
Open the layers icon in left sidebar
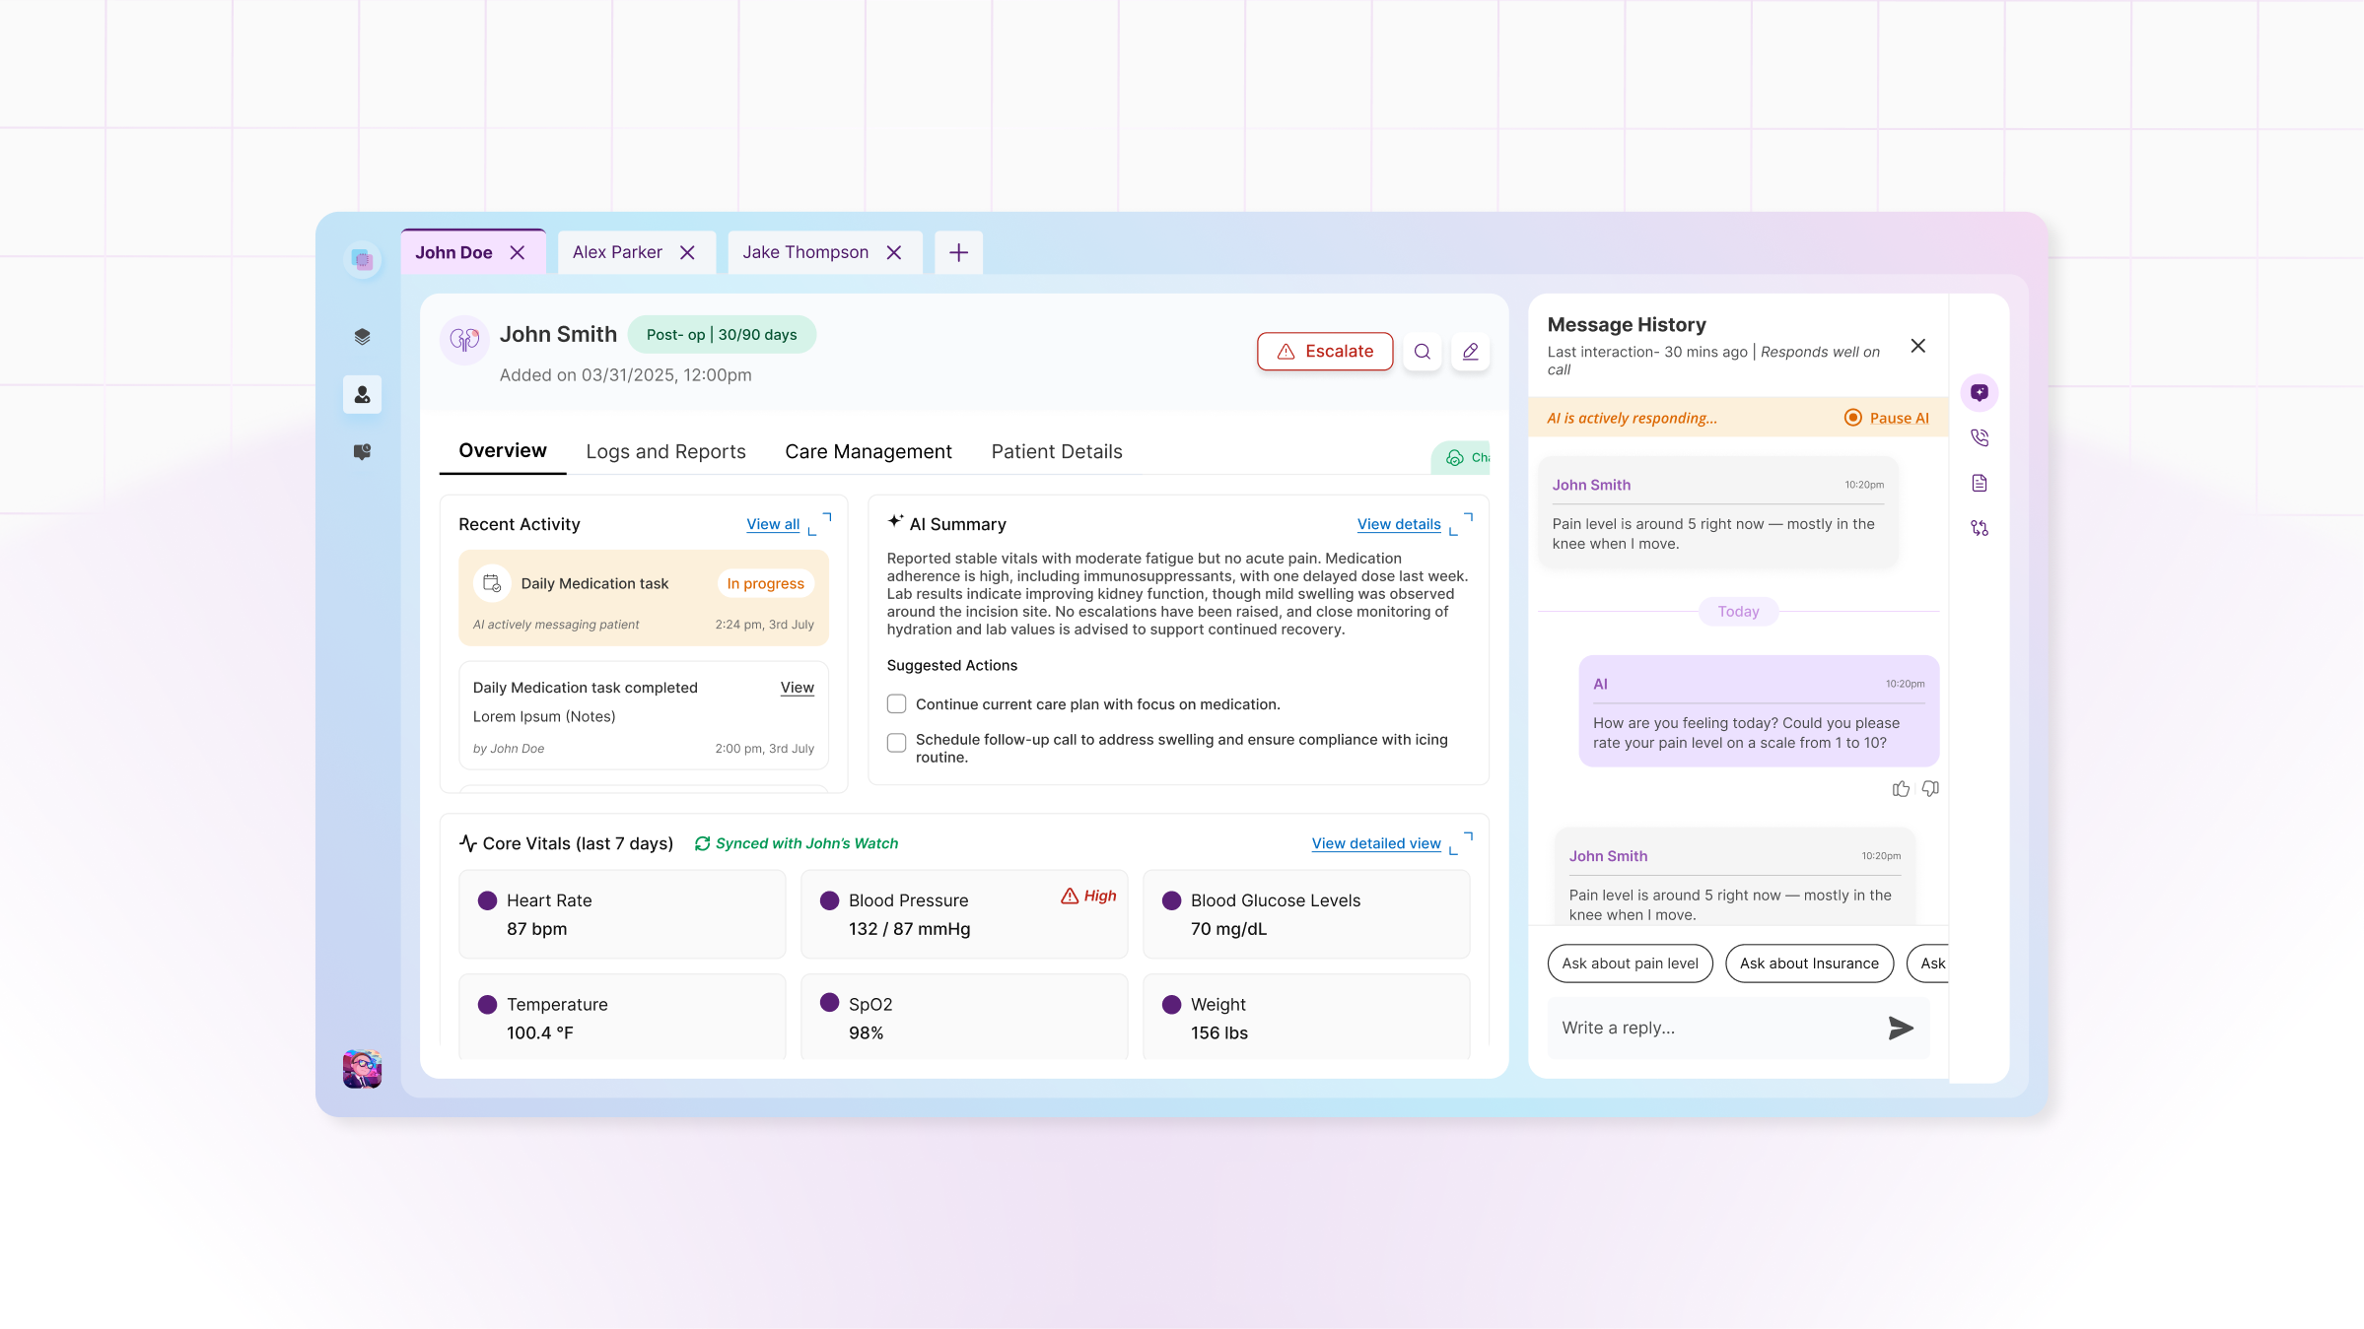(x=362, y=337)
